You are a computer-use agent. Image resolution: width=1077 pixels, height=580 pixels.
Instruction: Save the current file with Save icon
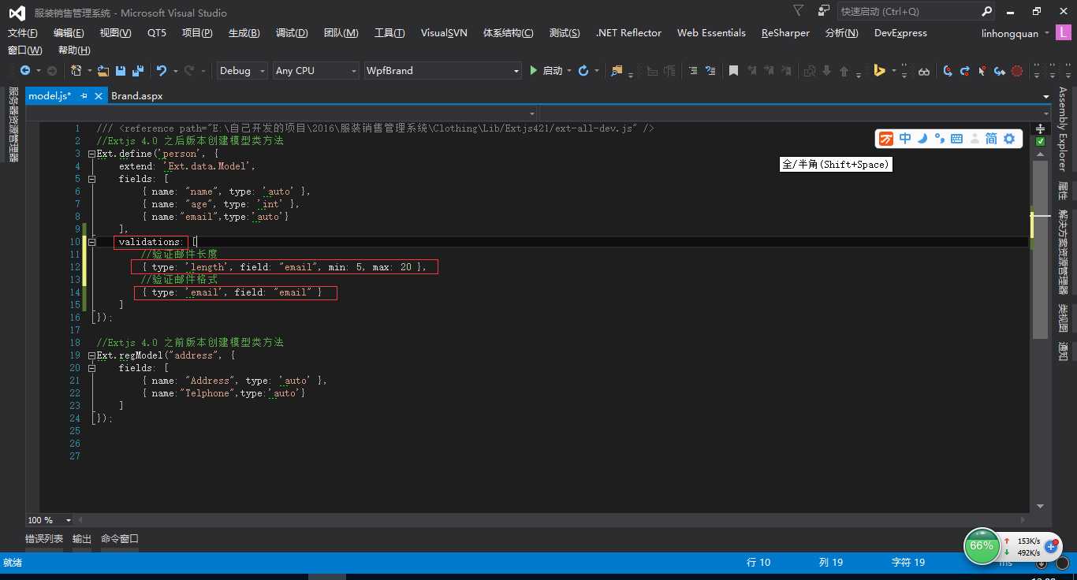(x=121, y=71)
